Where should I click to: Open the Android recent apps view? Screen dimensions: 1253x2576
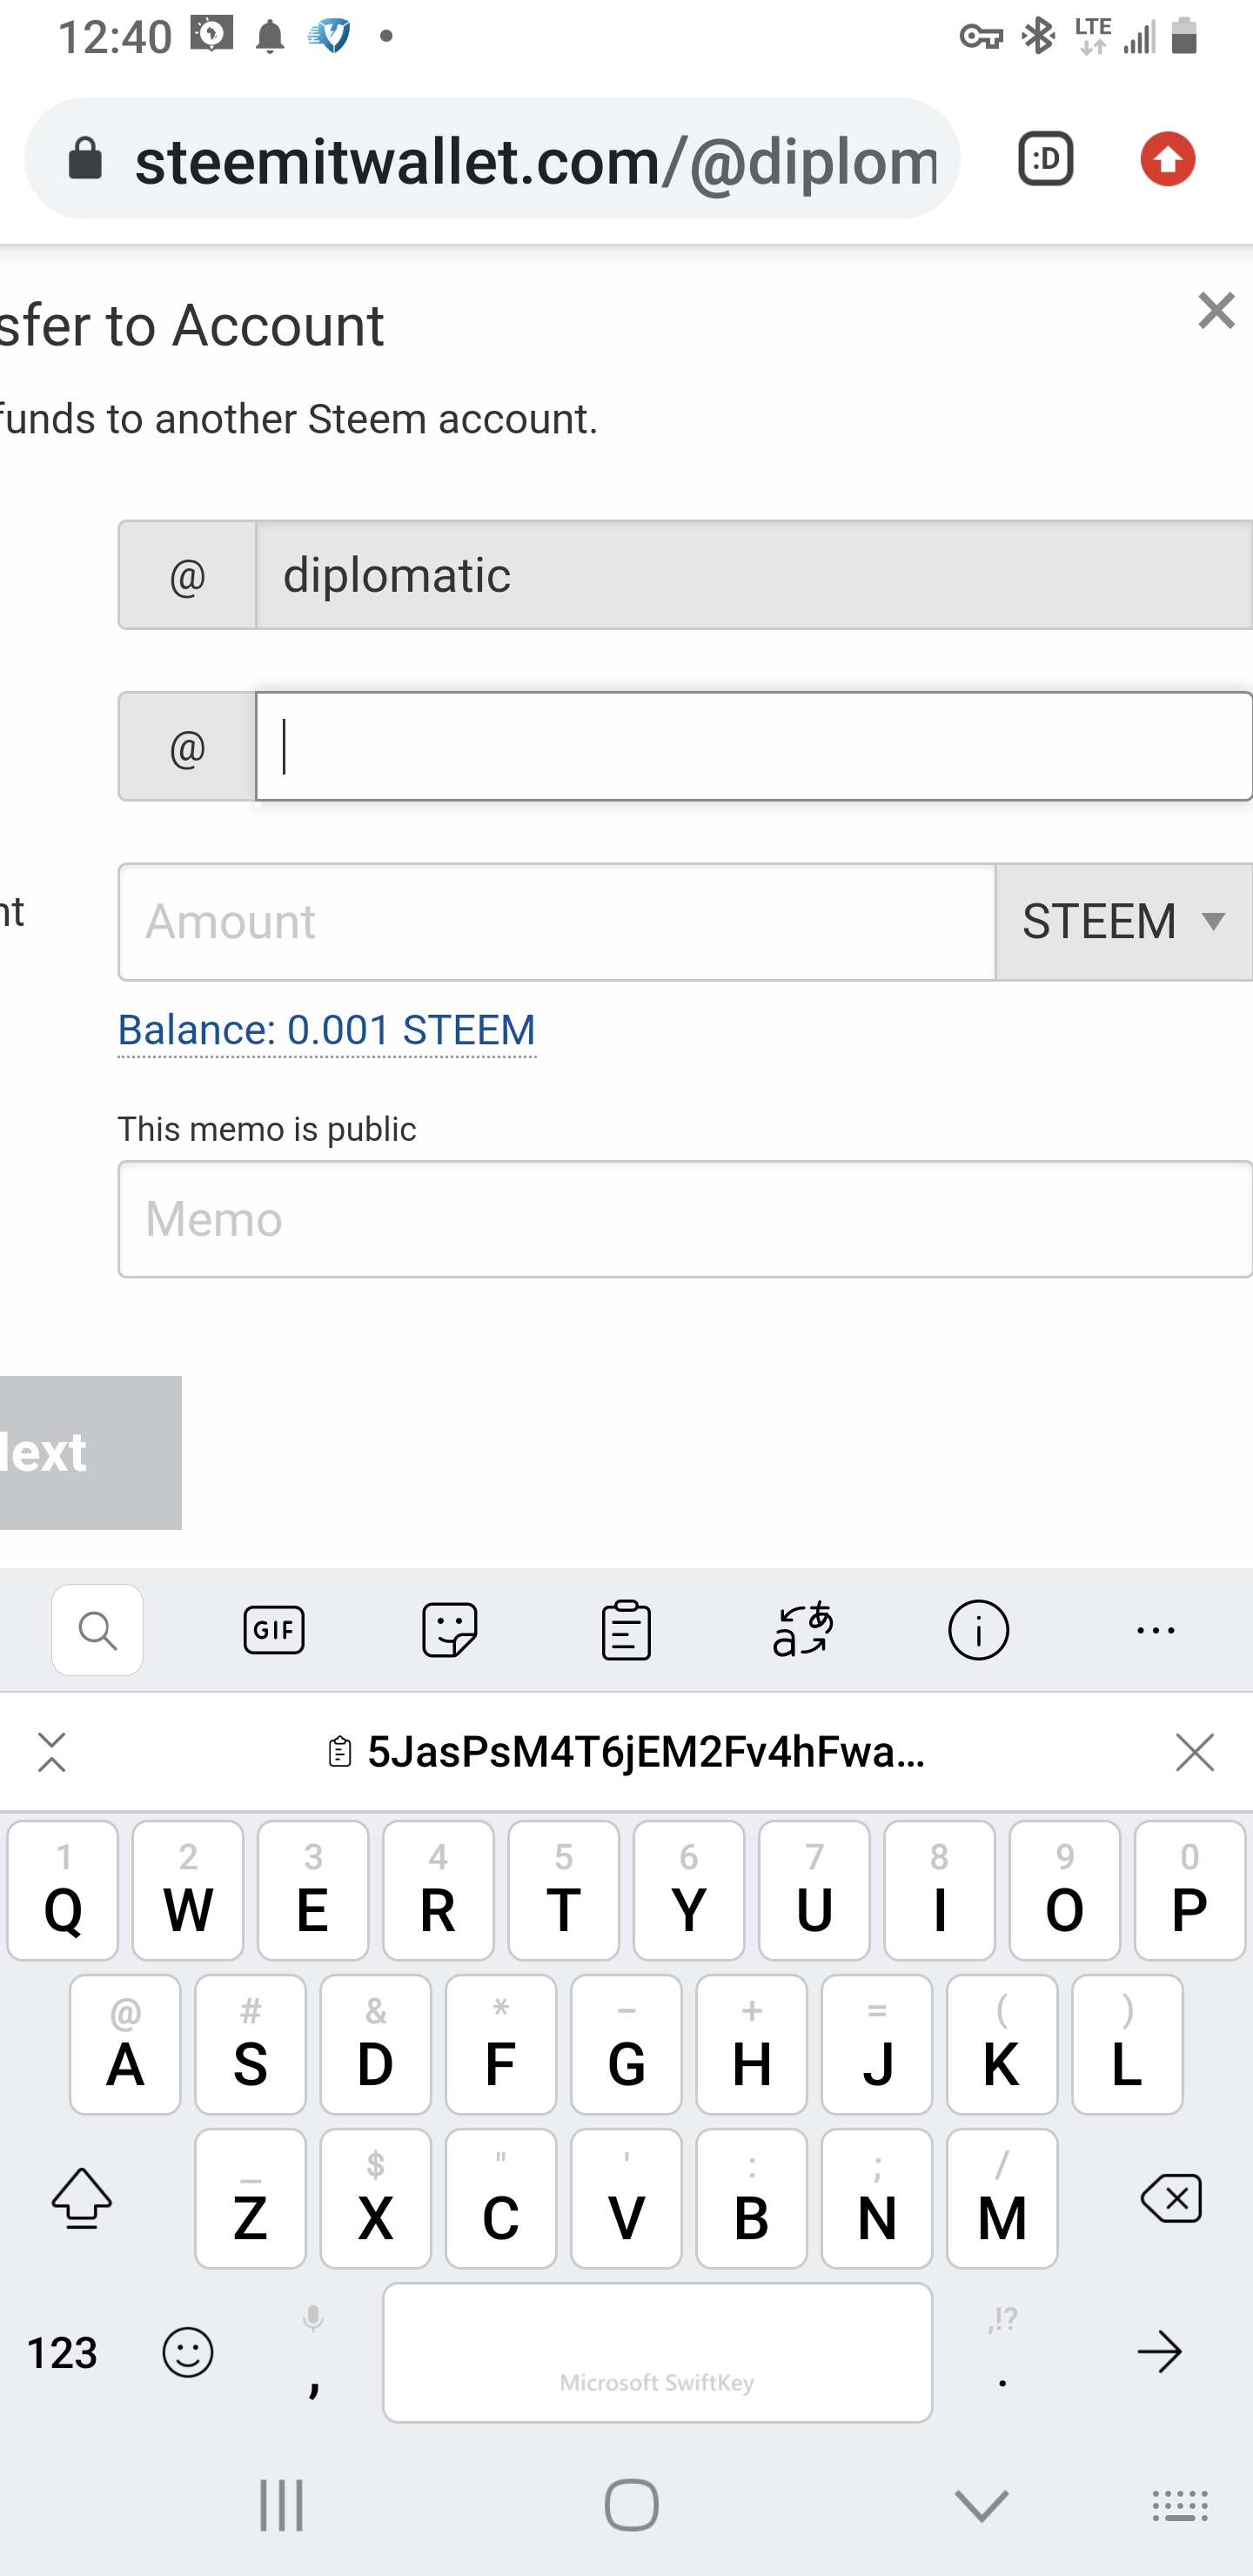click(x=281, y=2505)
